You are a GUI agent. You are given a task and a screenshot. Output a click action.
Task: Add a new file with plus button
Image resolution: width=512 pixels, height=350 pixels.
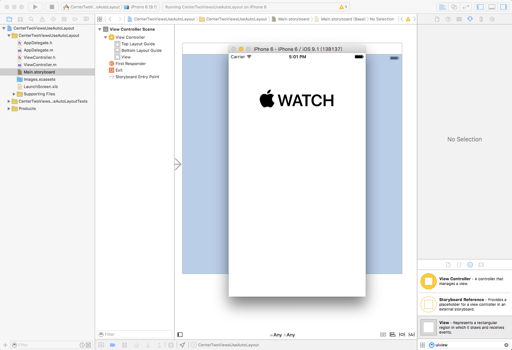pyautogui.click(x=5, y=345)
